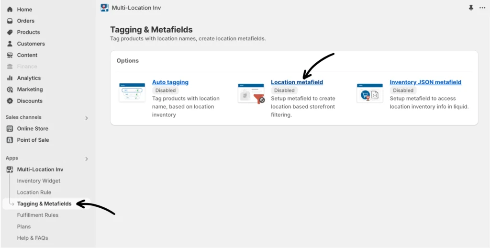The width and height of the screenshot is (490, 248).
Task: Click the Discounts badge icon
Action: coord(10,101)
